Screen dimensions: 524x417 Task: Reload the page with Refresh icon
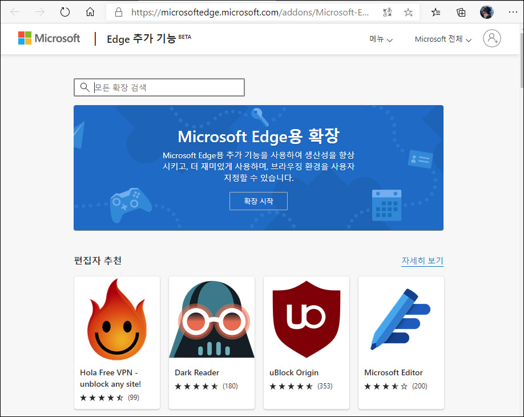(65, 13)
